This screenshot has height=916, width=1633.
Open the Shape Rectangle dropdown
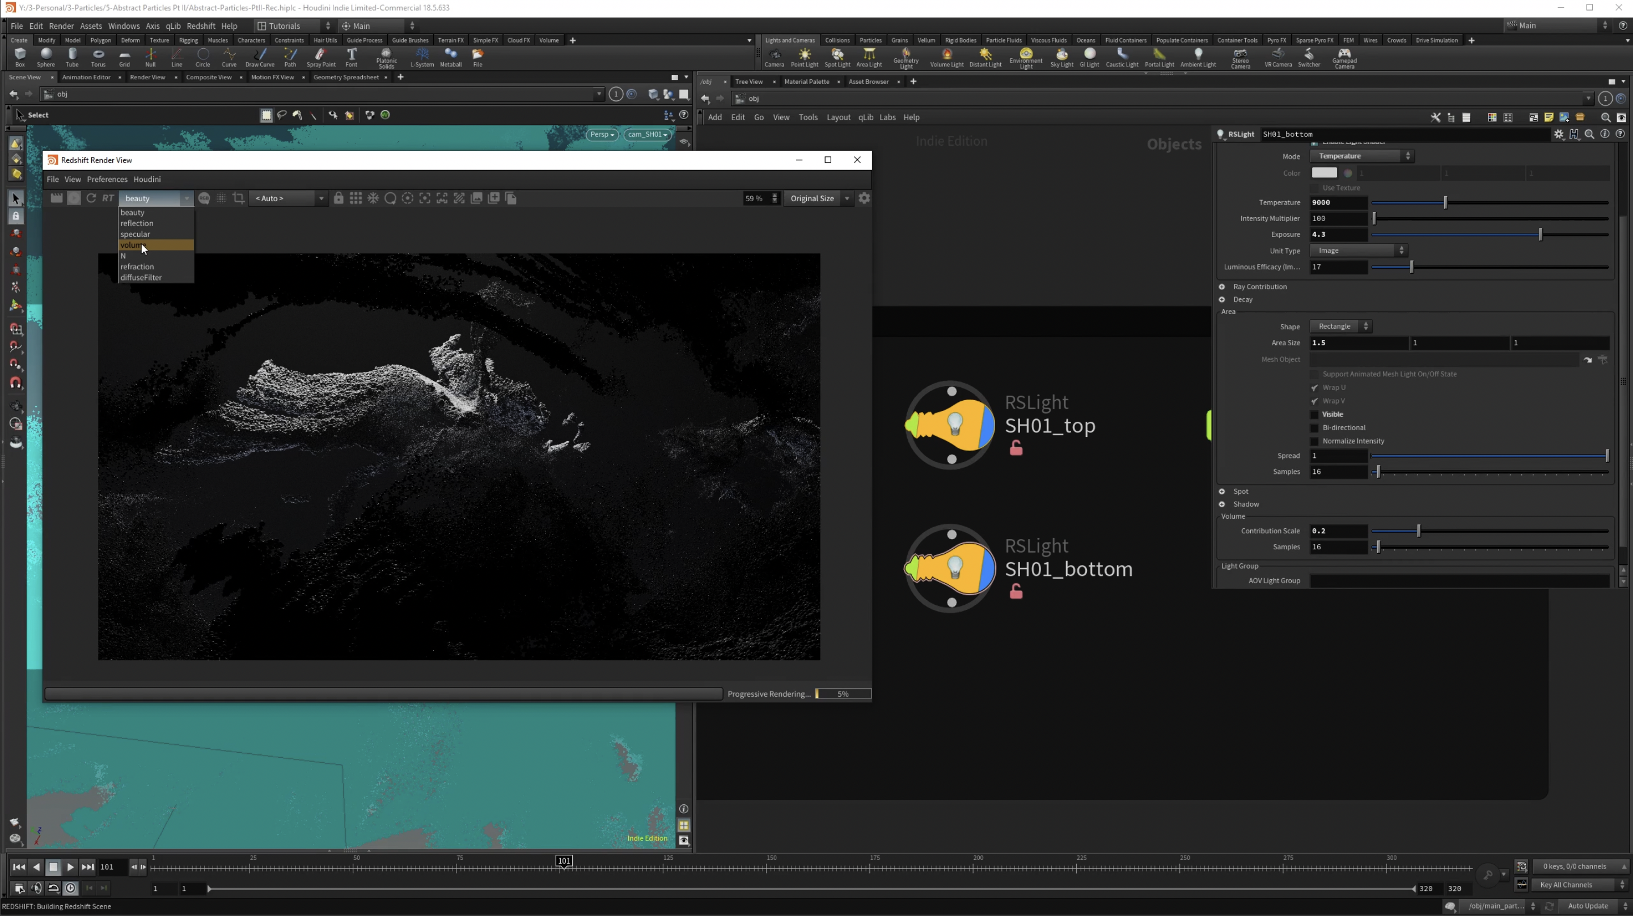(1341, 326)
